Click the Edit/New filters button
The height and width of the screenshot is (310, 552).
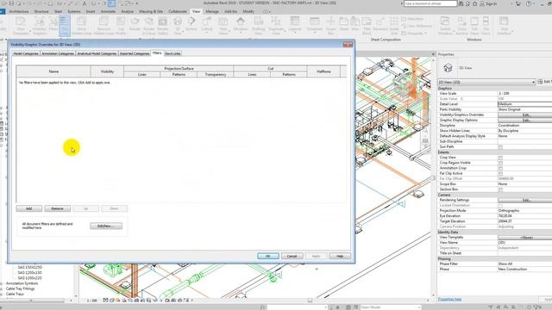(106, 226)
